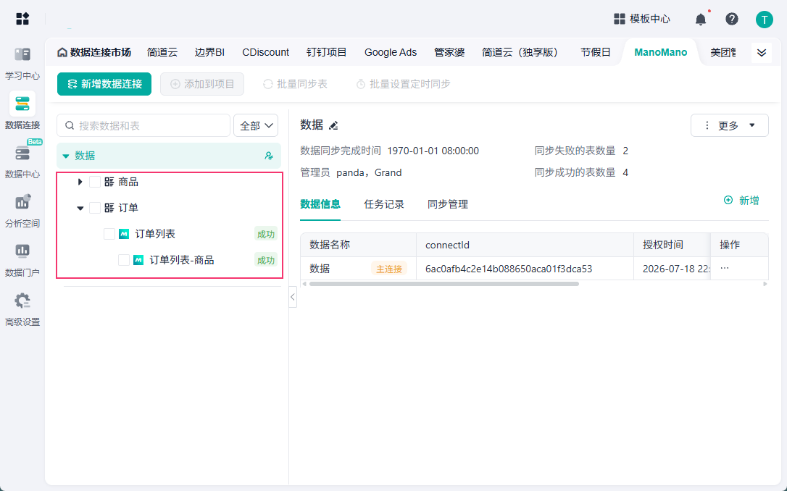Open 分析空间 in sidebar
The image size is (787, 491).
(22, 209)
